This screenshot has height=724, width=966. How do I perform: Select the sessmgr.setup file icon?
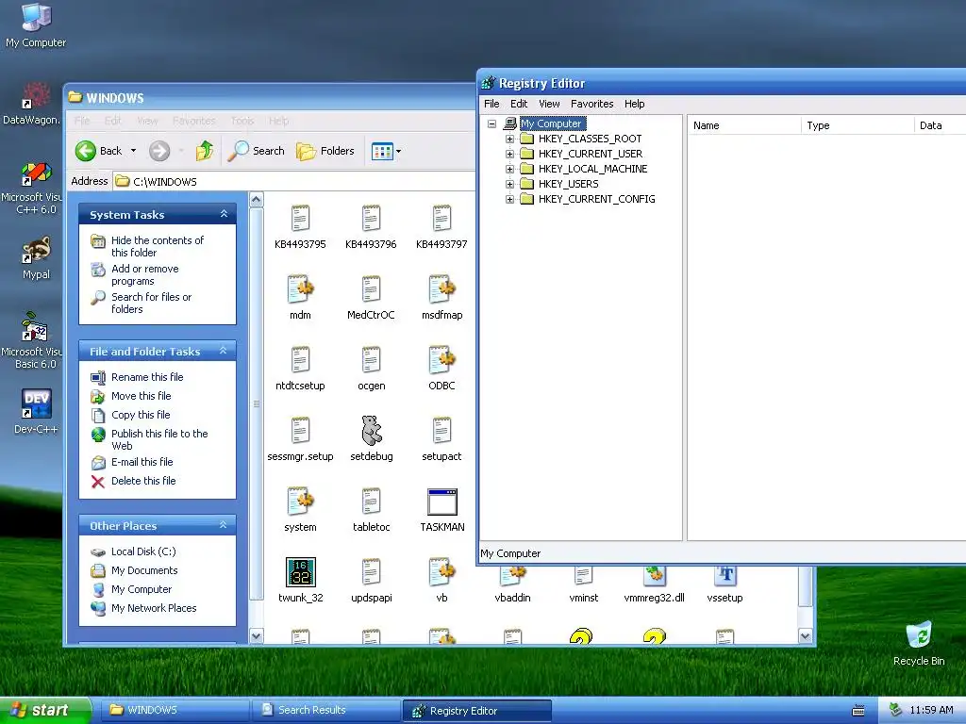pos(300,431)
